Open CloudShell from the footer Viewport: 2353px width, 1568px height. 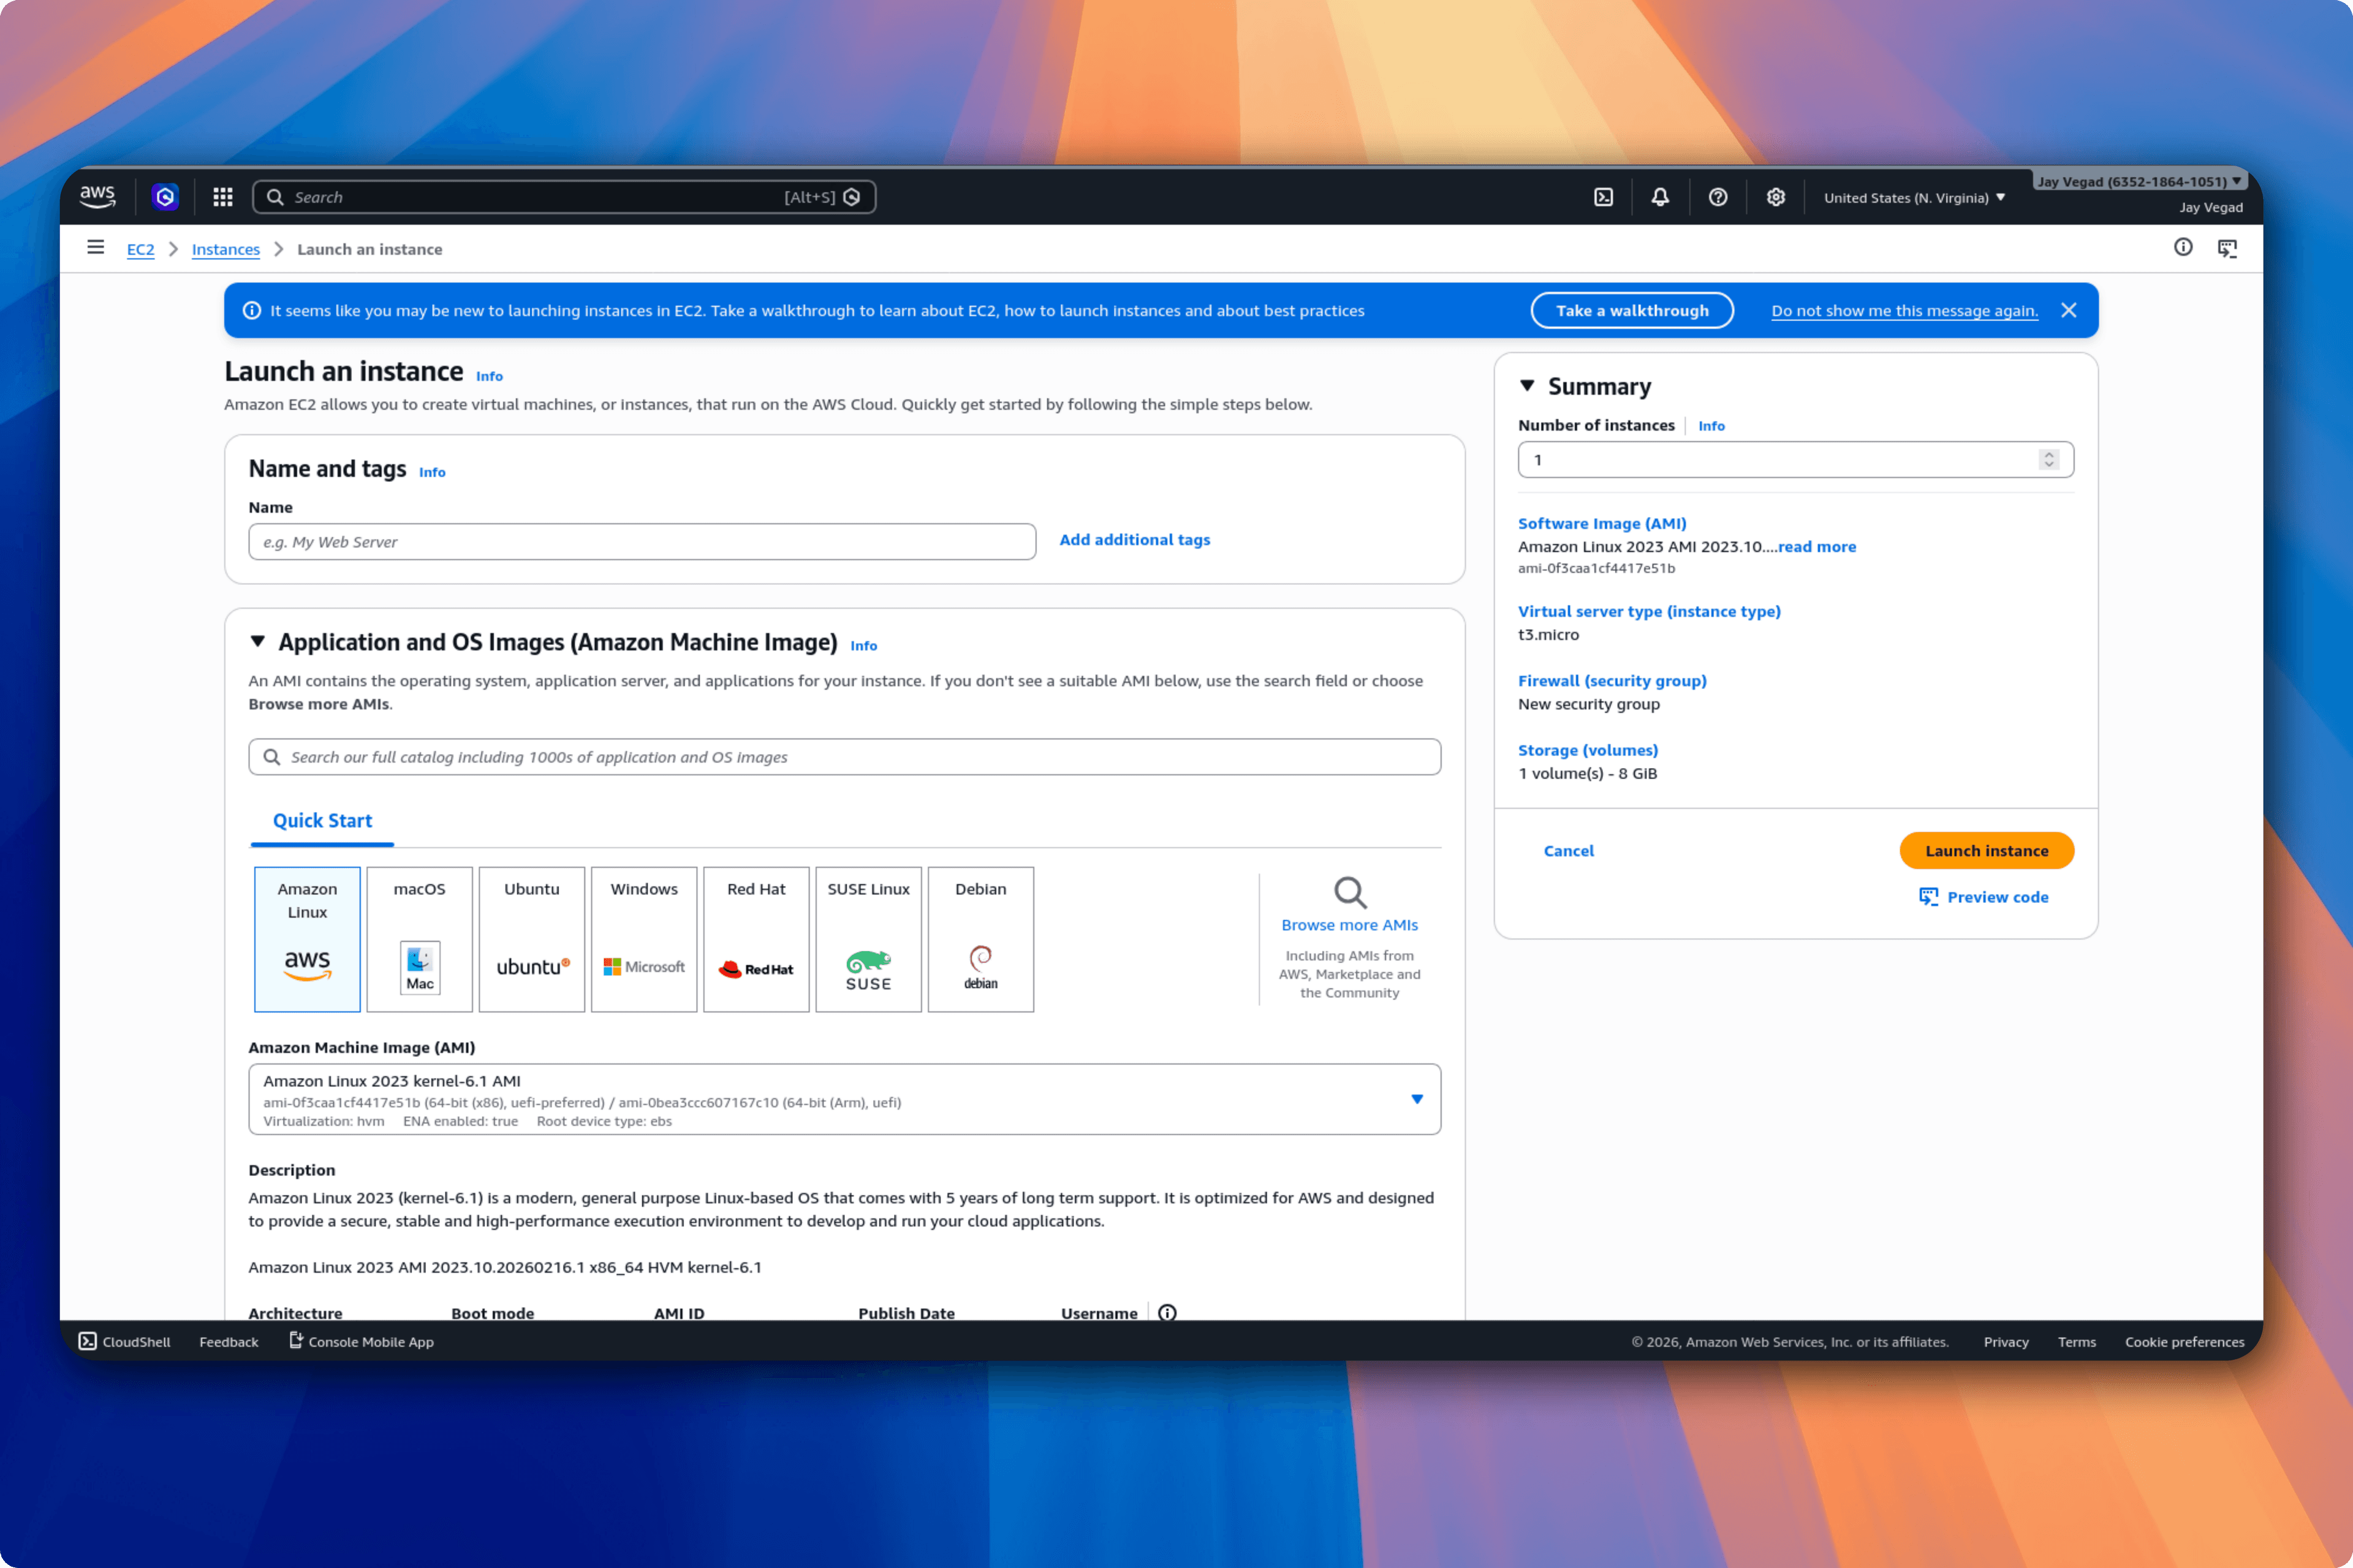coord(125,1342)
